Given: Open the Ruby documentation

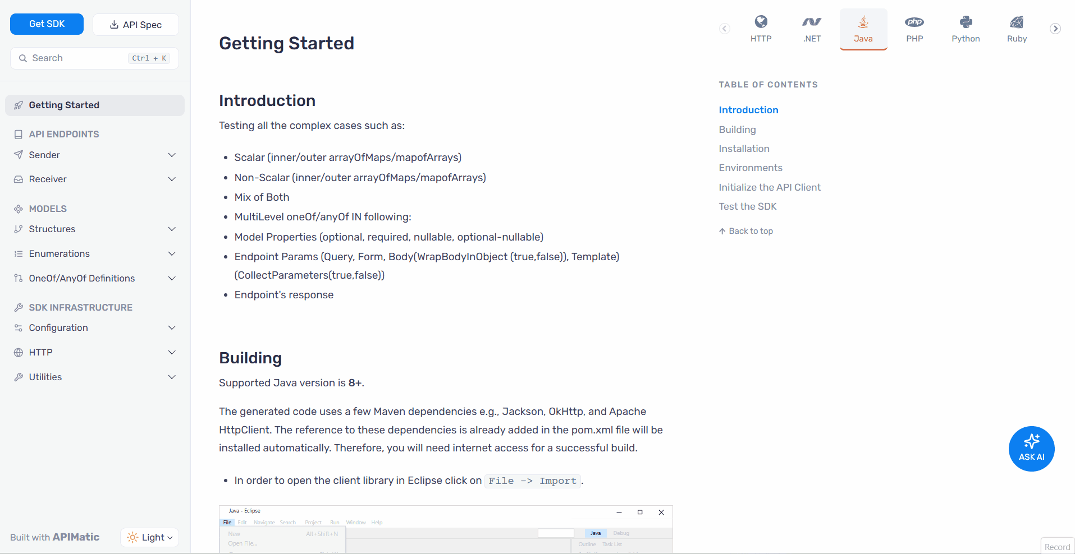Looking at the screenshot, I should click(x=1017, y=29).
